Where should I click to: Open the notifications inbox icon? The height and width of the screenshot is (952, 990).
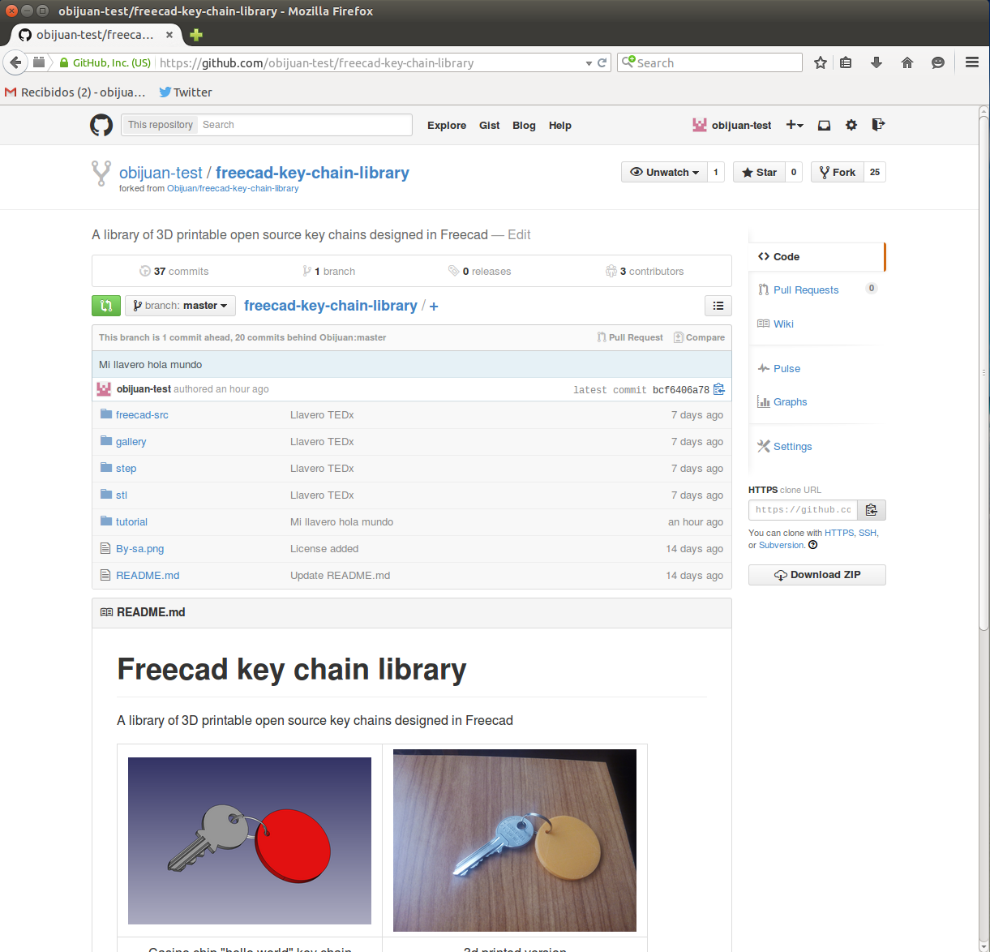824,125
